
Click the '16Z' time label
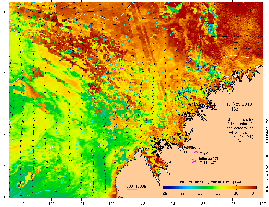[235, 109]
